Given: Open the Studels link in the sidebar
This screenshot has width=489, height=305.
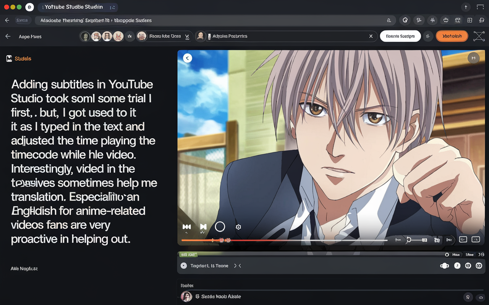Looking at the screenshot, I should tap(19, 59).
